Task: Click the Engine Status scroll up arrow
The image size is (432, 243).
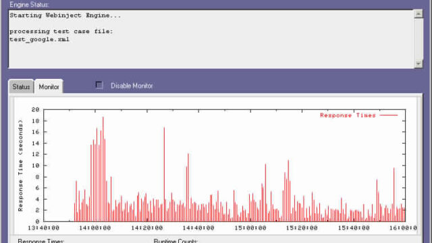Action: pos(418,13)
